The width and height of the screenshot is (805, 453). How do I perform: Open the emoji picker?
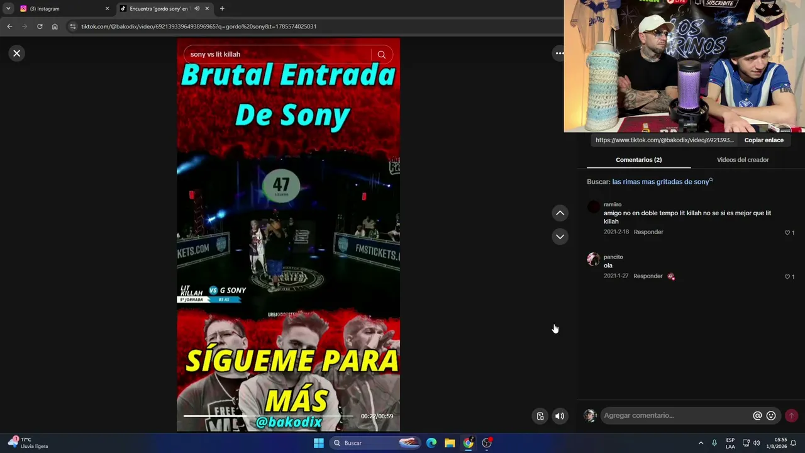771,416
